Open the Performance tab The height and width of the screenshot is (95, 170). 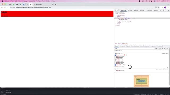(x=149, y=10)
